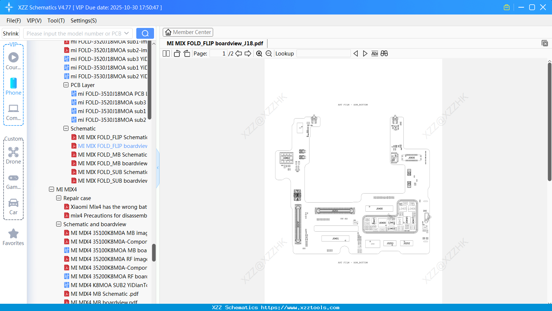Click the model number search field

coord(74,33)
